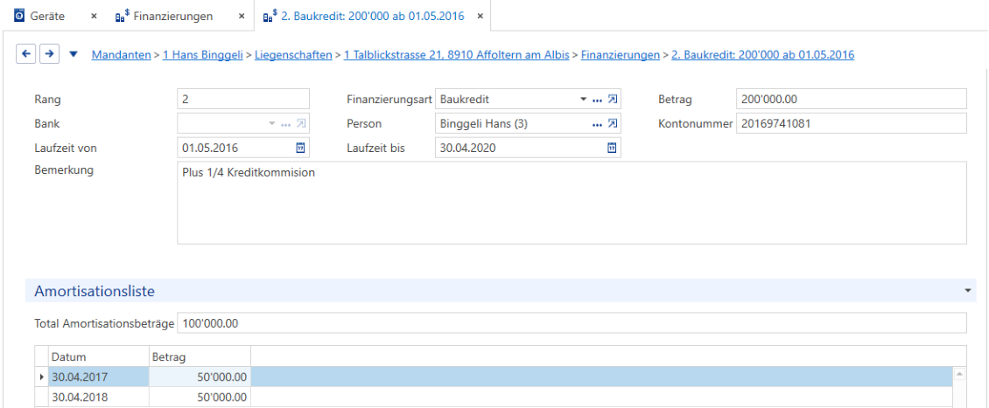Close the Finanzierungen tab
The height and width of the screenshot is (408, 989).
point(241,17)
